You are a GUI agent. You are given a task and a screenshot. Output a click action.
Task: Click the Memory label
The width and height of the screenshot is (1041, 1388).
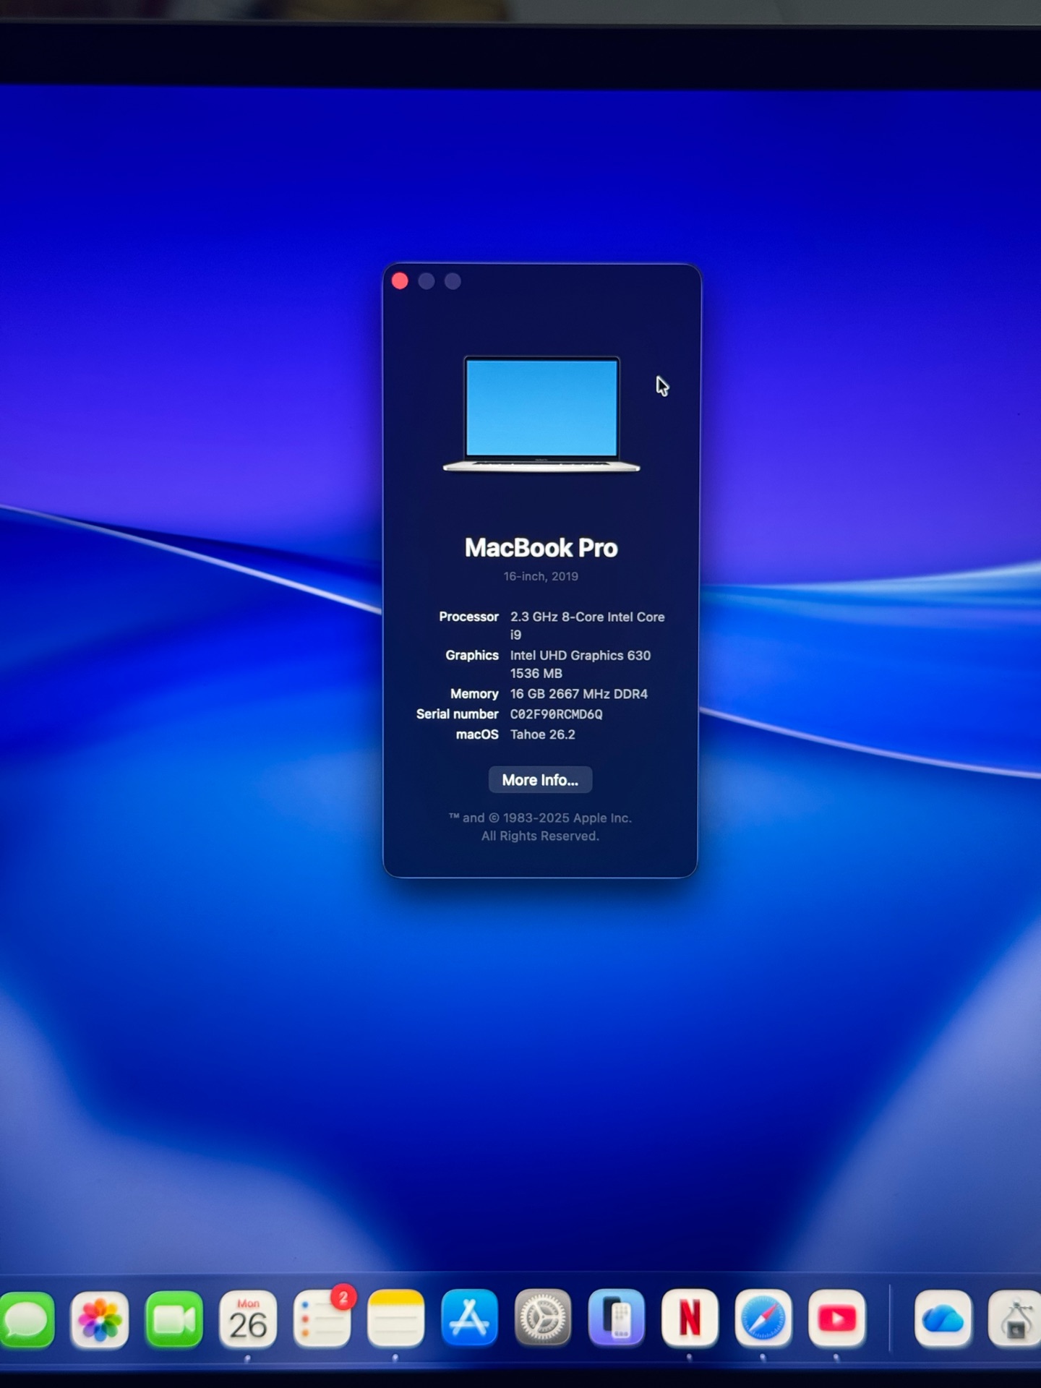click(x=474, y=694)
